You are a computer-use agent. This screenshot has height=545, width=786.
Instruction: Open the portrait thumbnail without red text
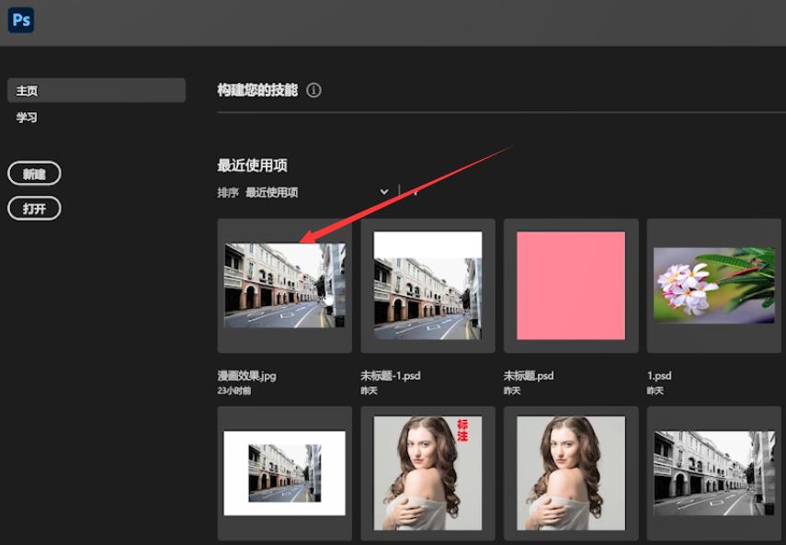[571, 473]
